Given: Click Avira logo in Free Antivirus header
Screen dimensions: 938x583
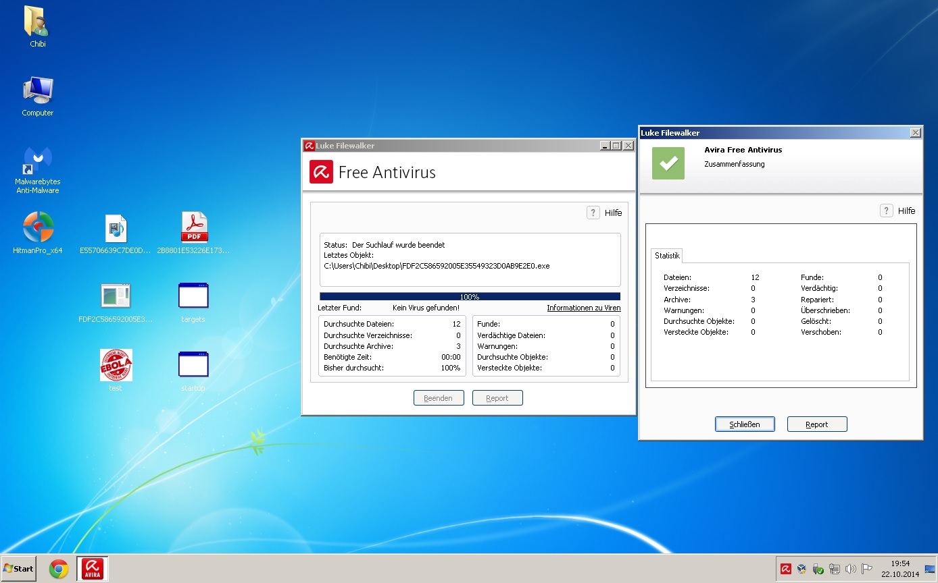Looking at the screenshot, I should pos(321,172).
